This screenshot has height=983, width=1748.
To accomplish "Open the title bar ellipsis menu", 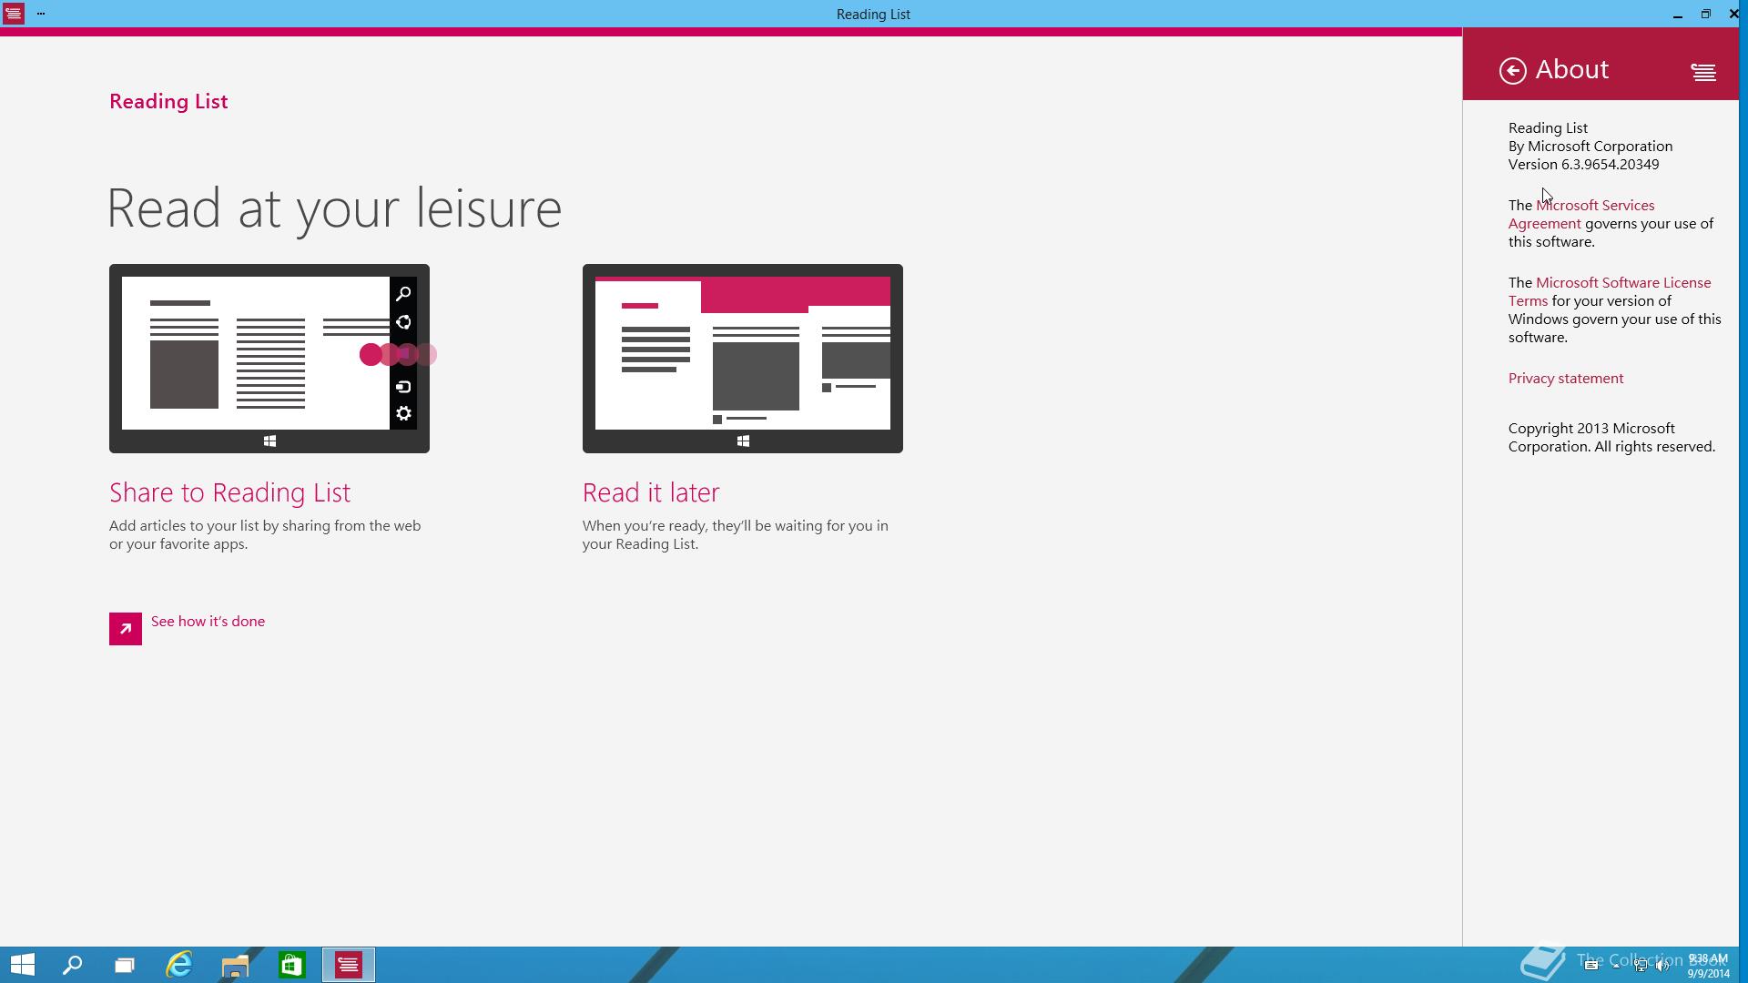I will tap(41, 14).
